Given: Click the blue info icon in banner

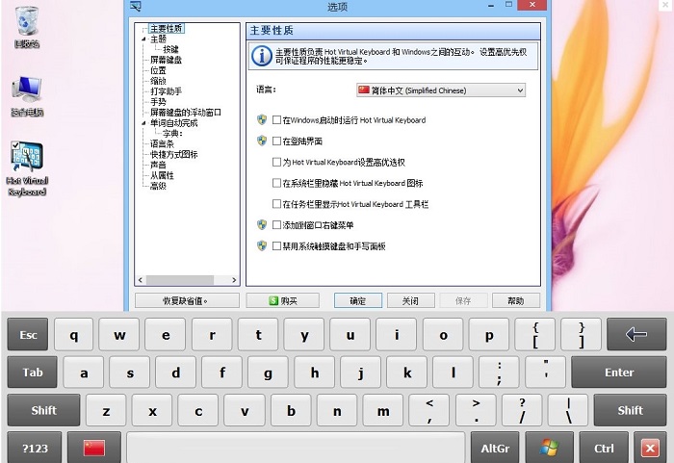Looking at the screenshot, I should [x=262, y=57].
